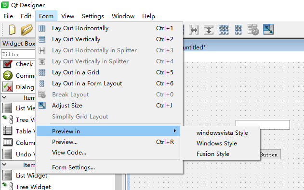Click the Qt Designer app icon in title bar
304x190 pixels.
5,5
